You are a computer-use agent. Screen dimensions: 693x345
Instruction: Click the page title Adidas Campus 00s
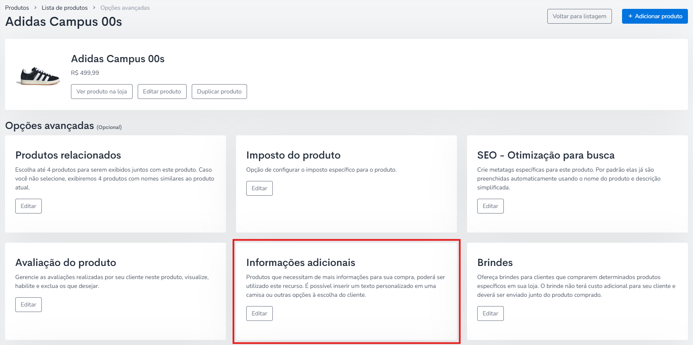tap(63, 22)
